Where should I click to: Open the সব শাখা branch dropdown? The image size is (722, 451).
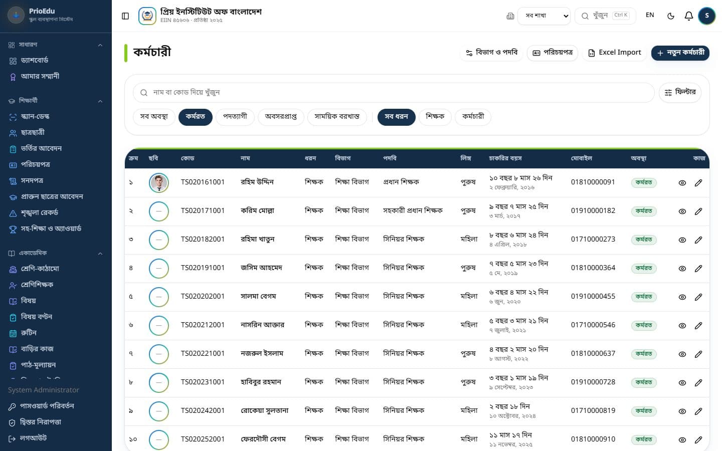pyautogui.click(x=544, y=16)
